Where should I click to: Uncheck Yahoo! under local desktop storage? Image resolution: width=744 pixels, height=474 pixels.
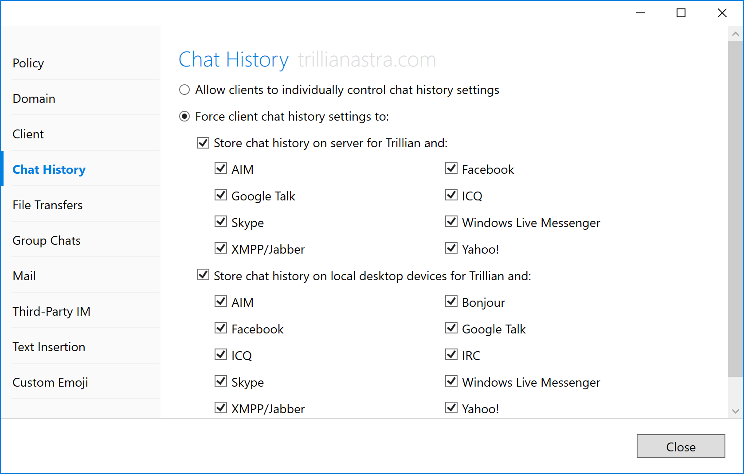click(451, 408)
